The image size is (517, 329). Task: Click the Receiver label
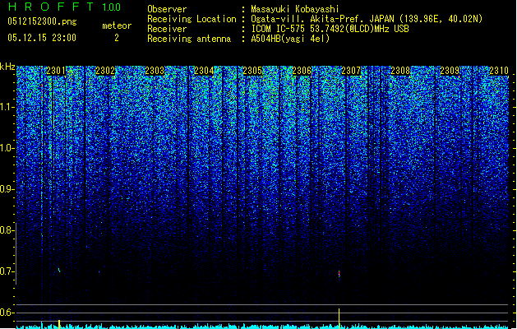click(x=167, y=29)
